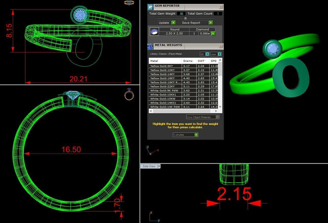Image resolution: width=328 pixels, height=223 pixels.
Task: Select the Yellow Gold:9KY row
Action: point(184,66)
